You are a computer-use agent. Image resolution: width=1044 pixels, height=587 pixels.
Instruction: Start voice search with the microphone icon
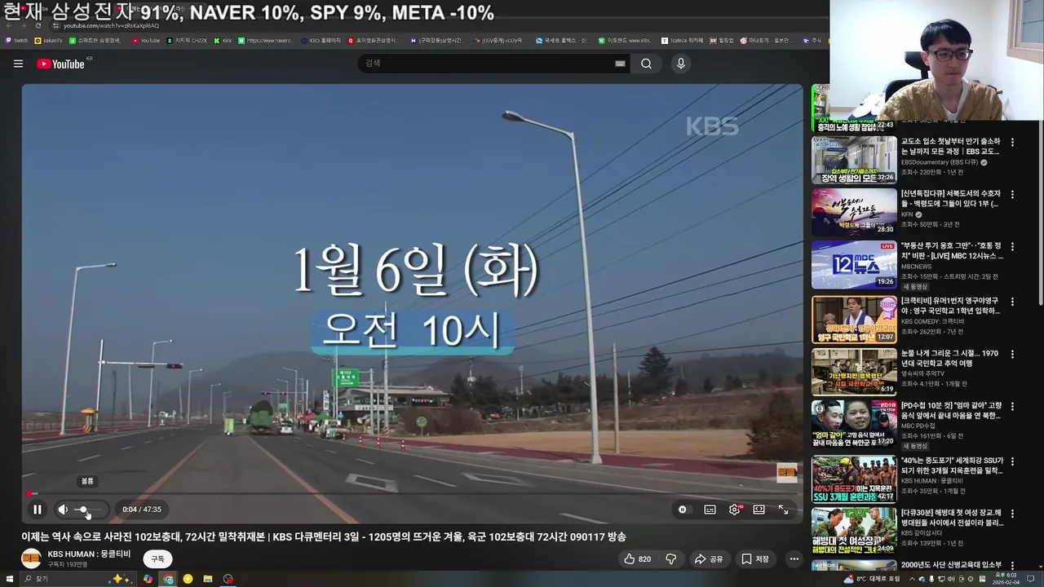pyautogui.click(x=680, y=64)
